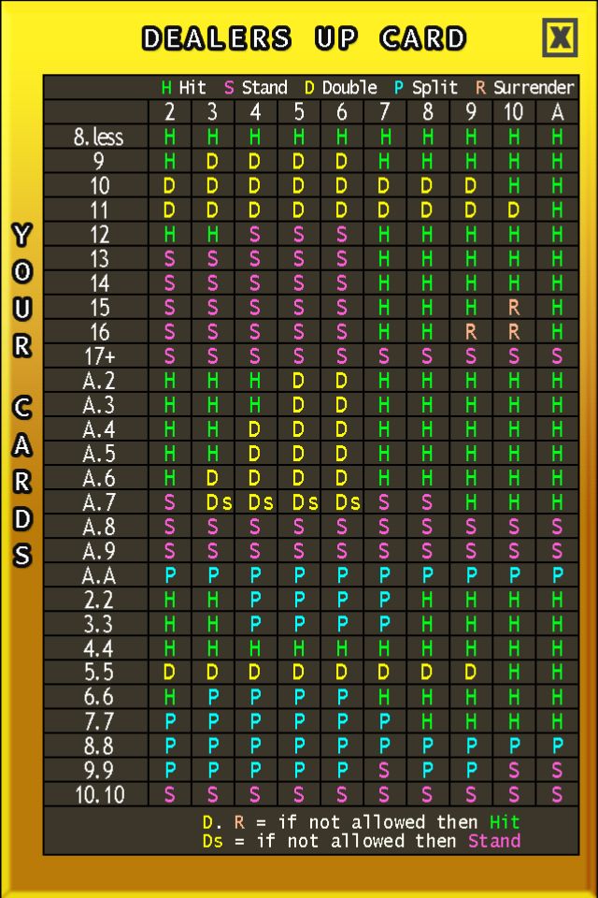Screen dimensions: 598x898
Task: Close the dealers up card strategy chart
Action: click(x=560, y=37)
